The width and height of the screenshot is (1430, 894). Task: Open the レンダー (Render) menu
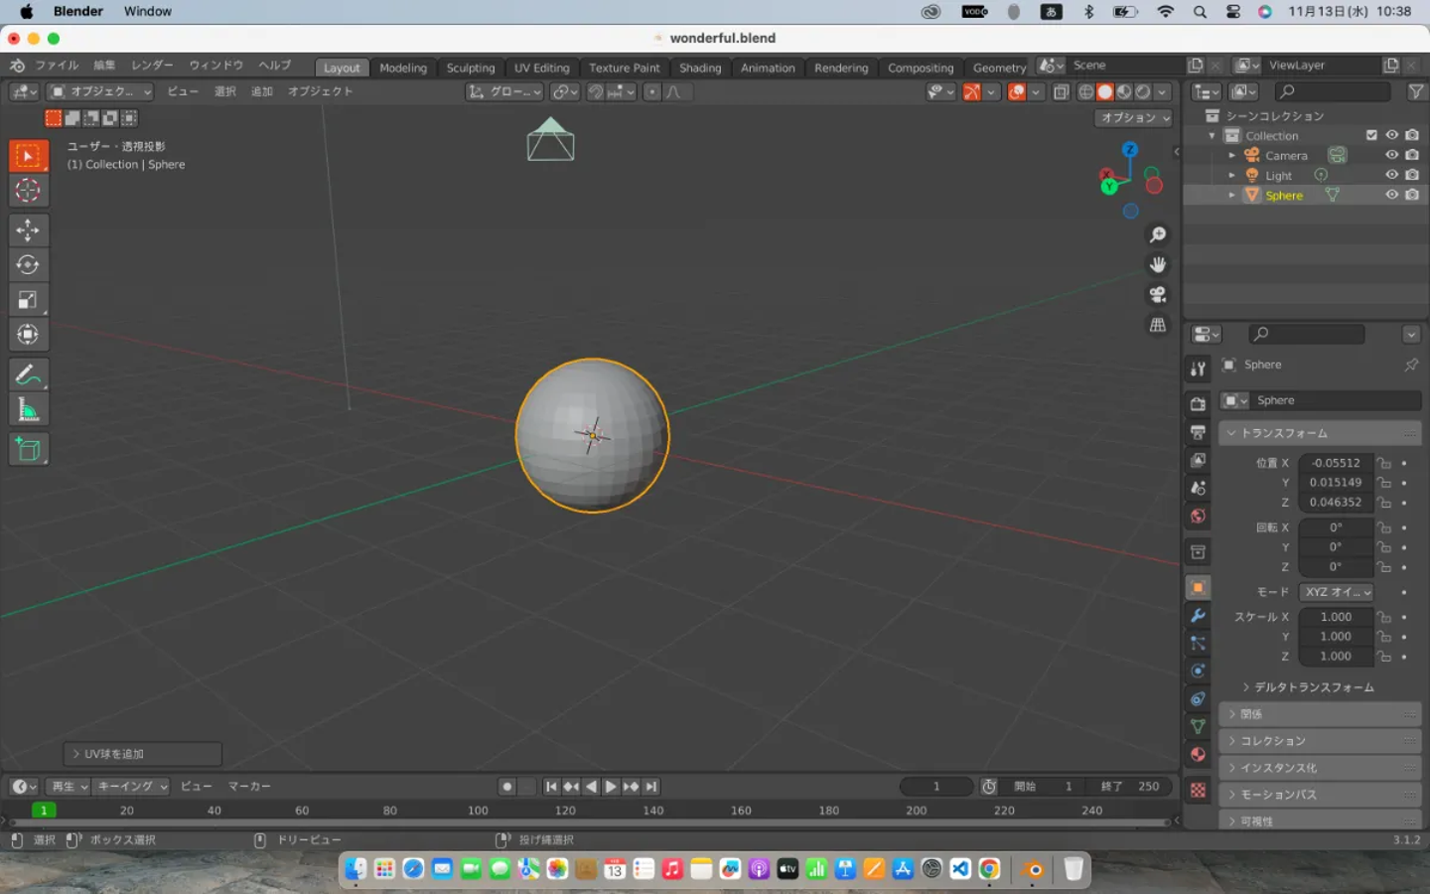pos(152,66)
